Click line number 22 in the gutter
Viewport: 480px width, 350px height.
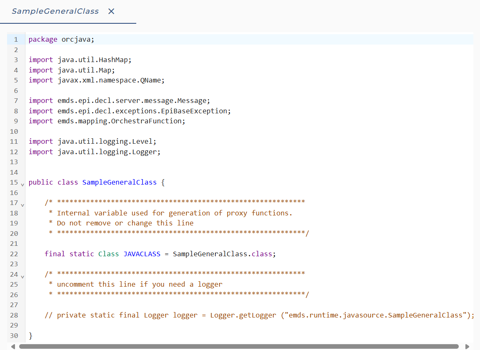point(14,254)
